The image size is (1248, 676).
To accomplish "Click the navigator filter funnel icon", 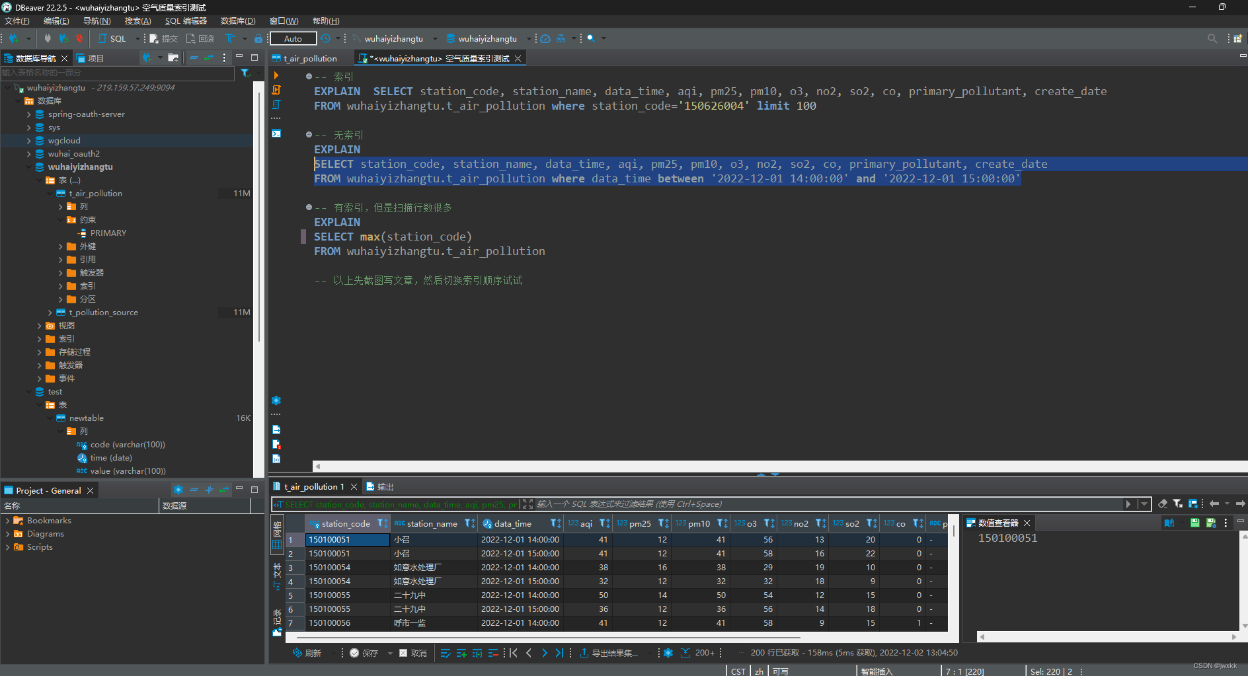I will pos(245,73).
